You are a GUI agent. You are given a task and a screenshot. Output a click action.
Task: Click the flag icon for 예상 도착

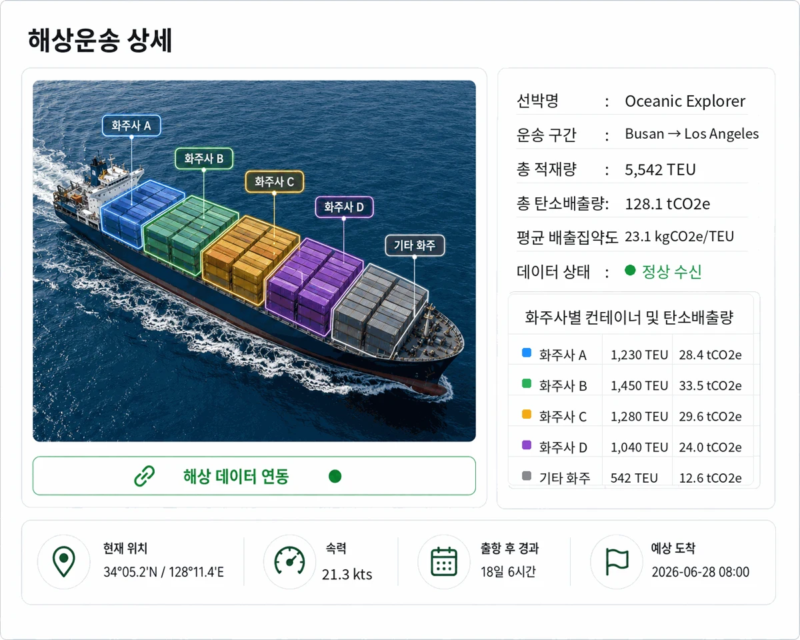pos(617,561)
